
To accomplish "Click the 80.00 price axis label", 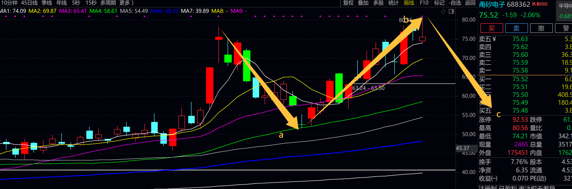I will (x=469, y=20).
